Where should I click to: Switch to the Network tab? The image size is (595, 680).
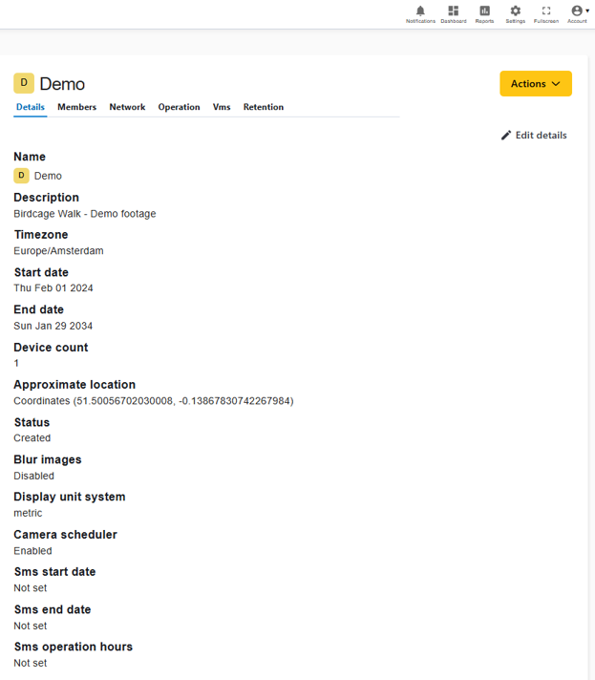(127, 107)
